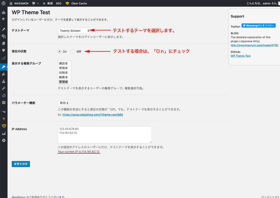Open the tiger face sidebar icon
This screenshot has height=198, width=280.
[x=4, y=126]
